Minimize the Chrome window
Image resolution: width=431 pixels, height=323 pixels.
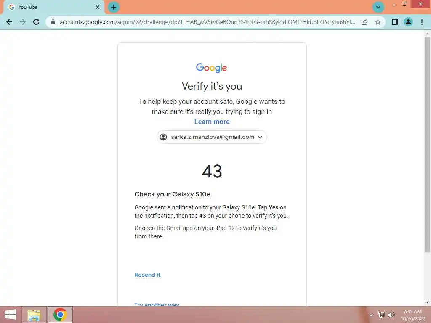394,4
